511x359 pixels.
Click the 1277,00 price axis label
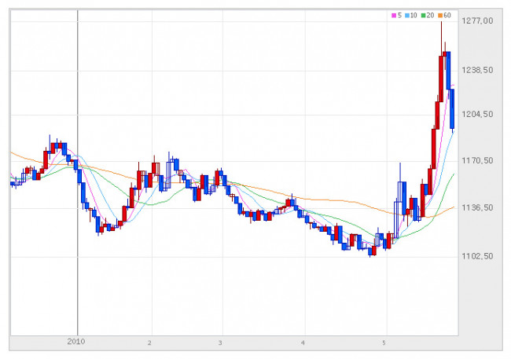tap(477, 21)
